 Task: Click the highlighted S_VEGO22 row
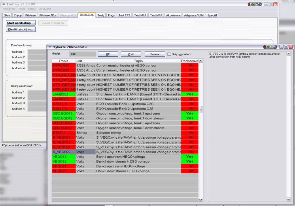coord(125,152)
